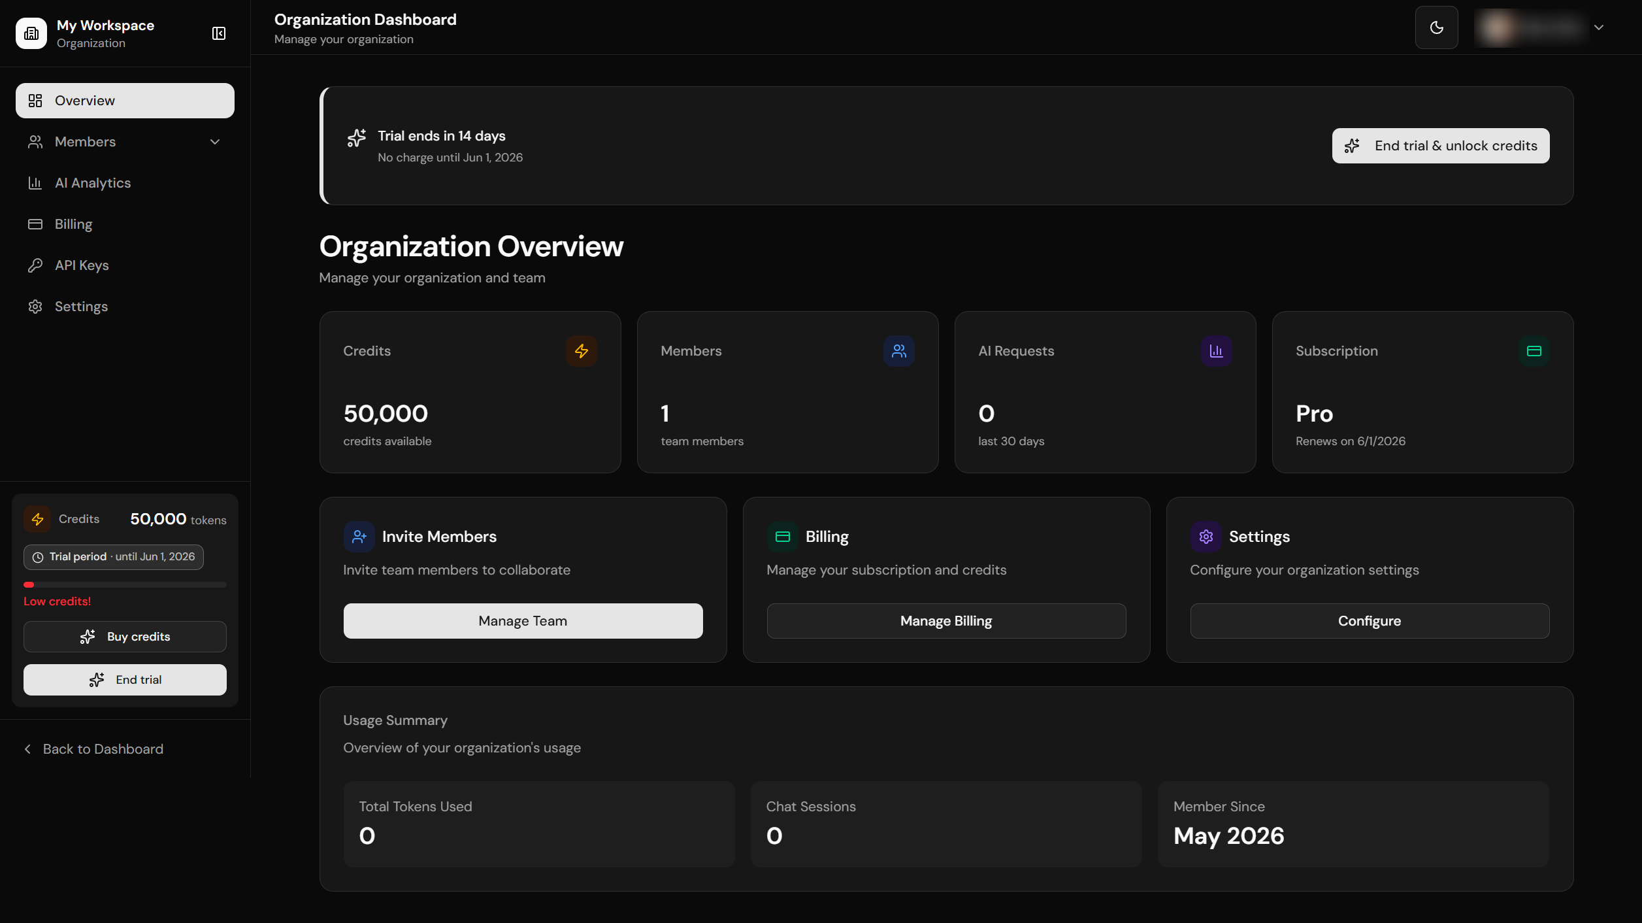
Task: Open Settings in the sidebar
Action: tap(125, 307)
